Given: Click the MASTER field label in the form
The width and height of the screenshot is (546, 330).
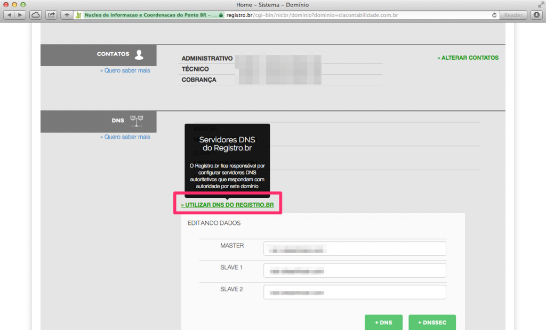Looking at the screenshot, I should pyautogui.click(x=232, y=245).
